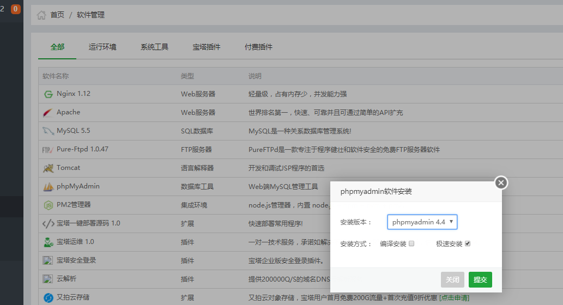Switch to the 宝塔插件 tab
This screenshot has height=305, width=563.
tap(207, 47)
